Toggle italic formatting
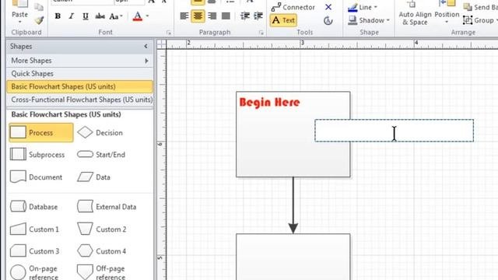This screenshot has width=498, height=280. [x=72, y=16]
